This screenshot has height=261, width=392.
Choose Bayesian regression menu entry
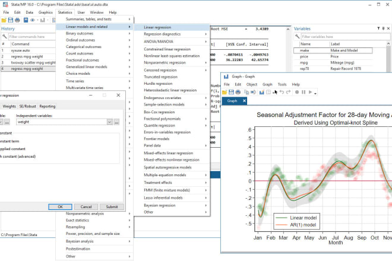172,206
